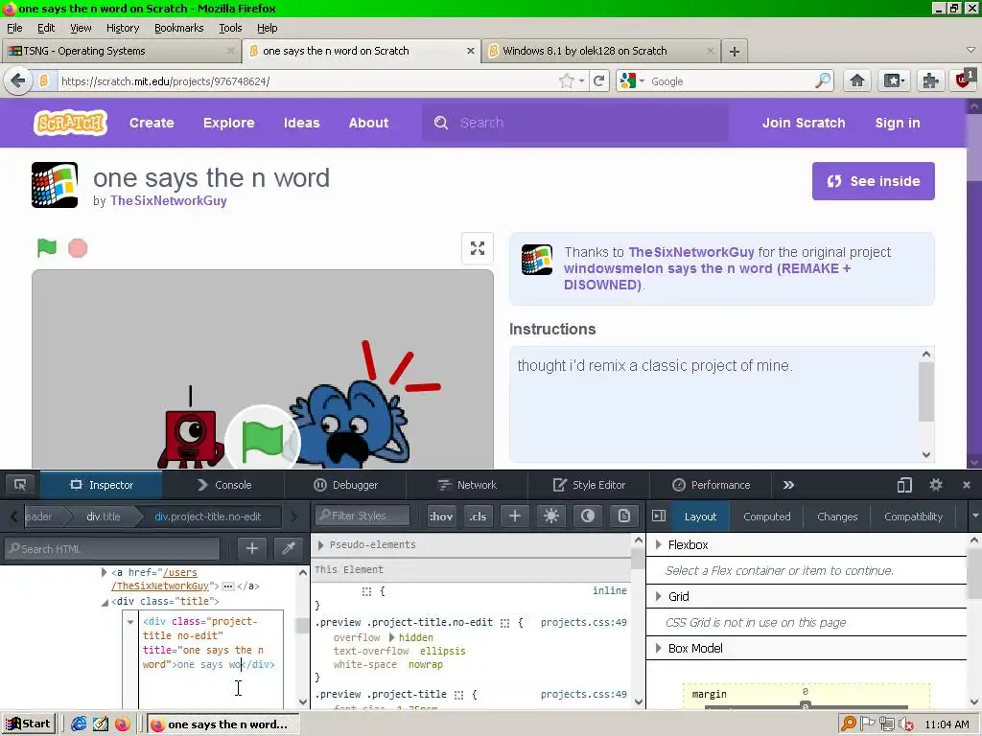Collapse the div class title node
The image size is (982, 736).
[104, 602]
